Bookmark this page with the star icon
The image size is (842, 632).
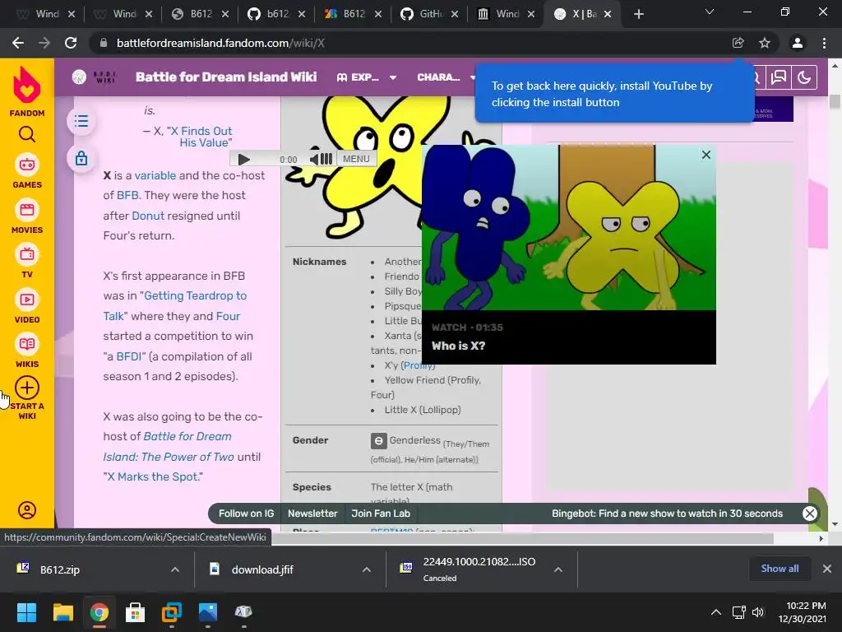tap(765, 43)
